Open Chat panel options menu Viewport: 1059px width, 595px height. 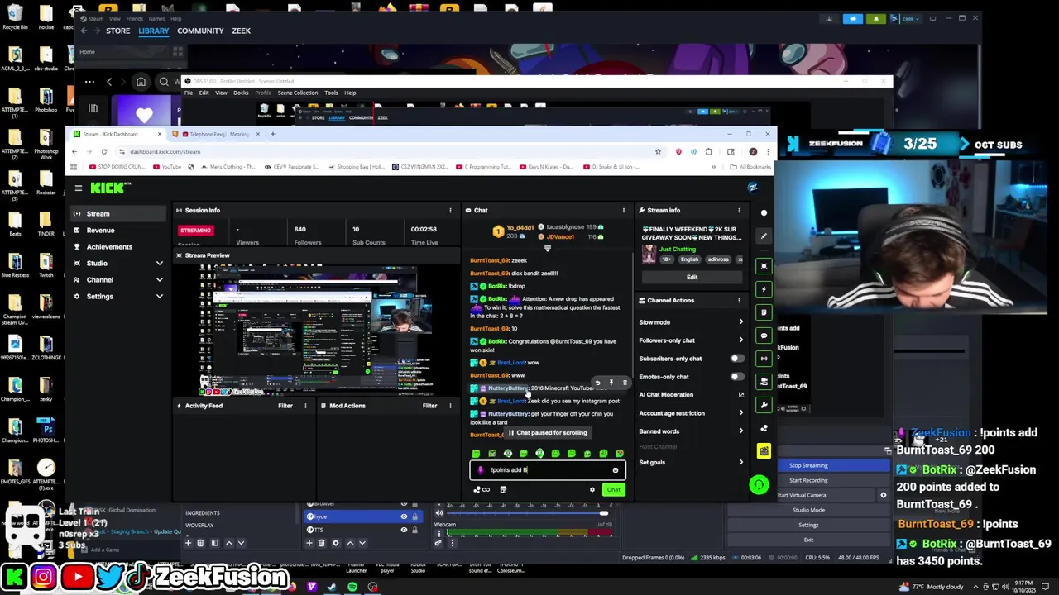(623, 210)
